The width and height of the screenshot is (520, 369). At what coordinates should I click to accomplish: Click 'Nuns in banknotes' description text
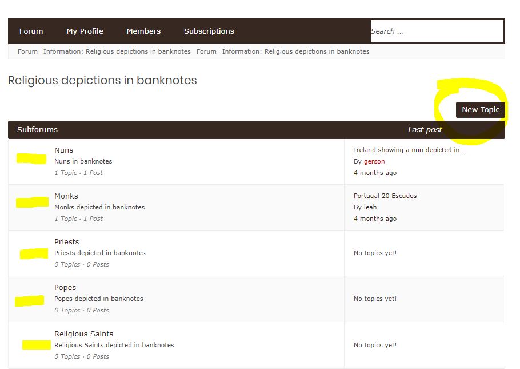tap(83, 161)
